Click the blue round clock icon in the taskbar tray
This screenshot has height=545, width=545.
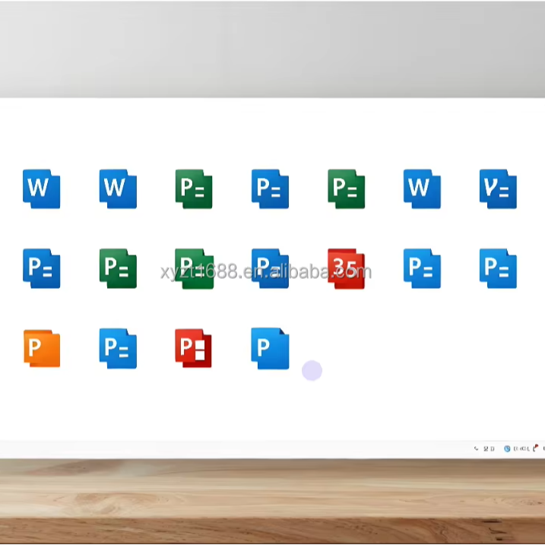tap(507, 448)
